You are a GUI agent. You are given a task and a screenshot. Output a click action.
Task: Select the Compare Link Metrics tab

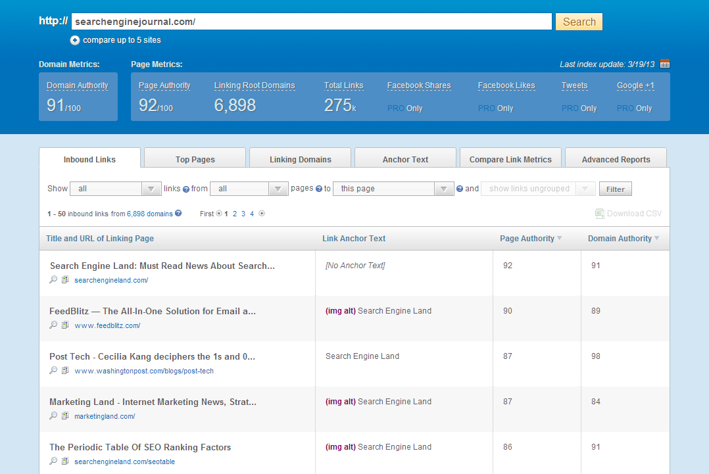510,158
